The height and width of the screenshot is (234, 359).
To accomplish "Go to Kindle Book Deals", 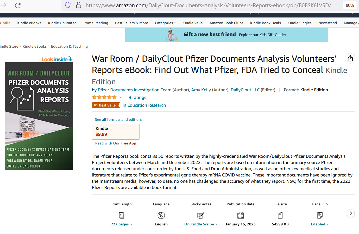I will pos(265,23).
